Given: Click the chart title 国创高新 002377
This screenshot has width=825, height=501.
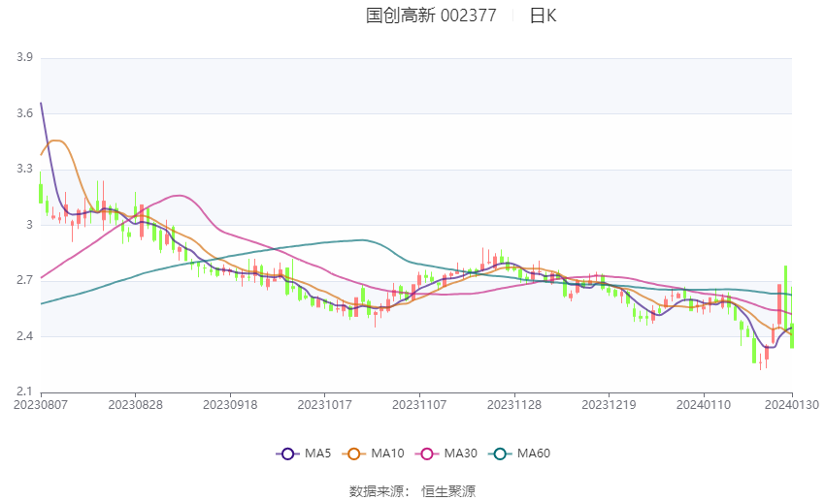Looking at the screenshot, I should click(431, 16).
